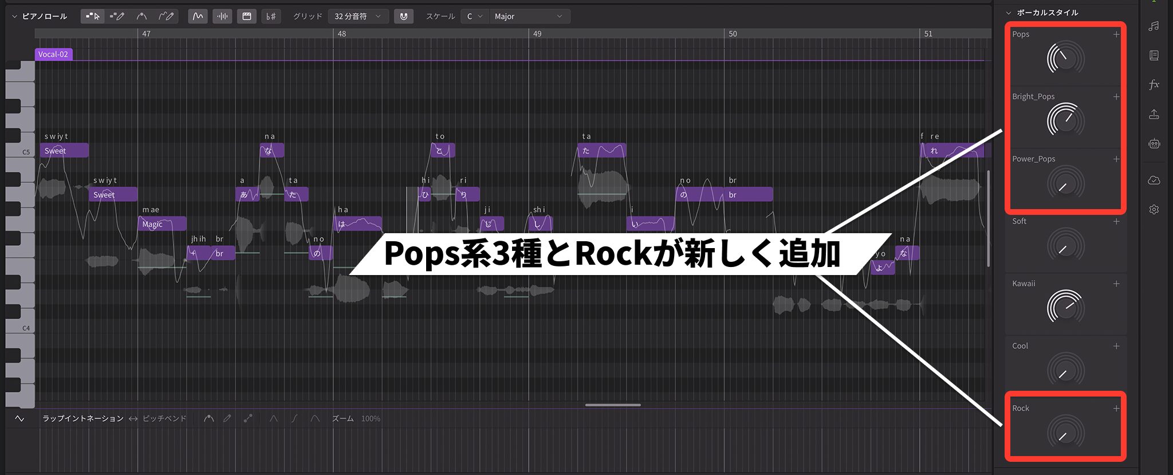Open the settings gear icon
Image resolution: width=1173 pixels, height=475 pixels.
(x=1154, y=210)
